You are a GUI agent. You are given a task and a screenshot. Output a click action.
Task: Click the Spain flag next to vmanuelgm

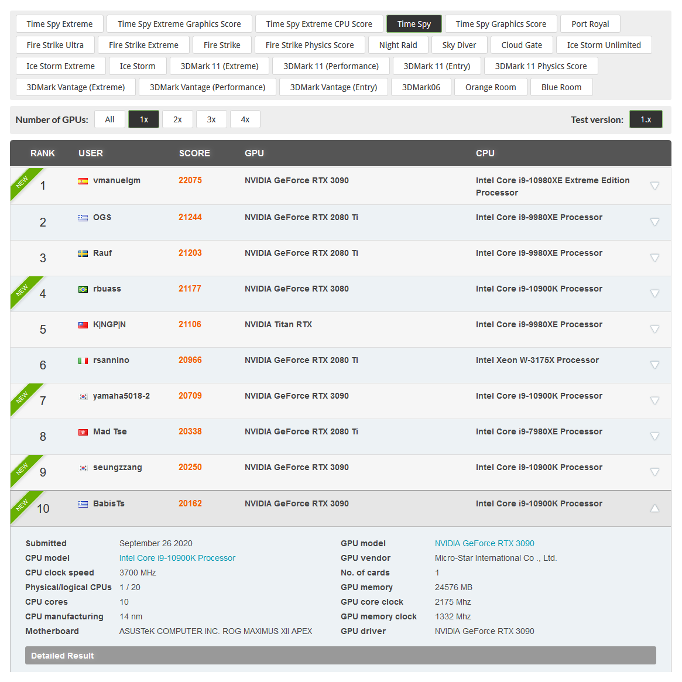coord(83,181)
